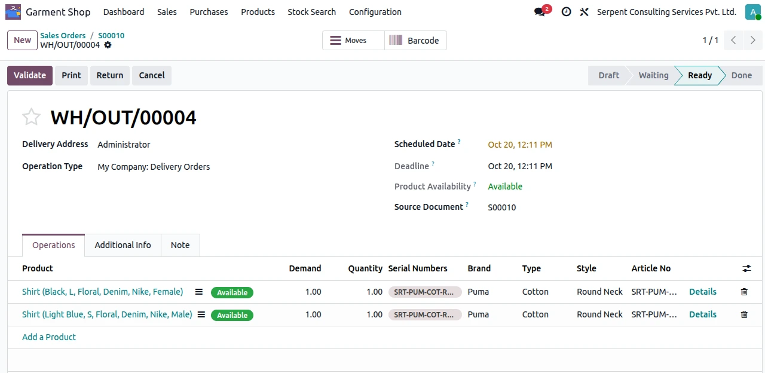Open the Moves smart button
The width and height of the screenshot is (765, 373).
pos(354,41)
